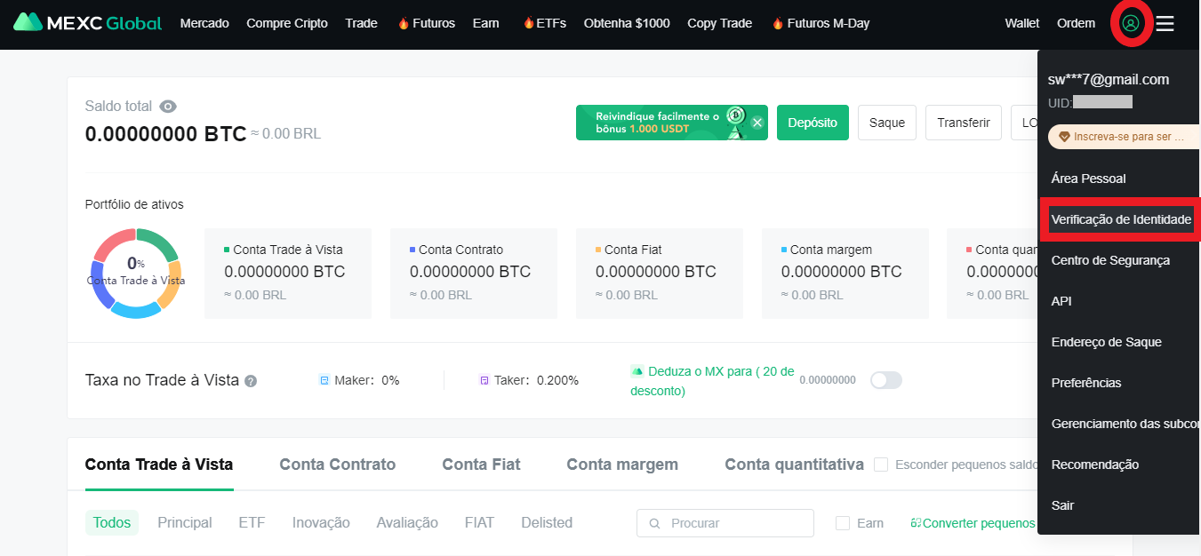This screenshot has width=1201, height=556.
Task: Switch to Conta Contrato tab
Action: pos(337,465)
